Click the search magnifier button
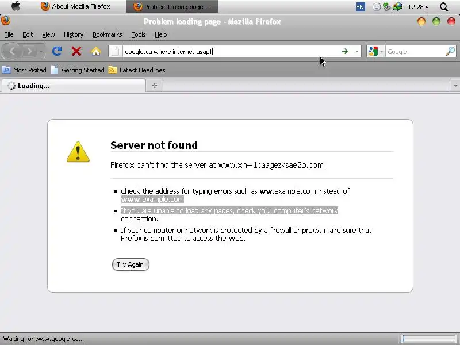 tap(450, 51)
